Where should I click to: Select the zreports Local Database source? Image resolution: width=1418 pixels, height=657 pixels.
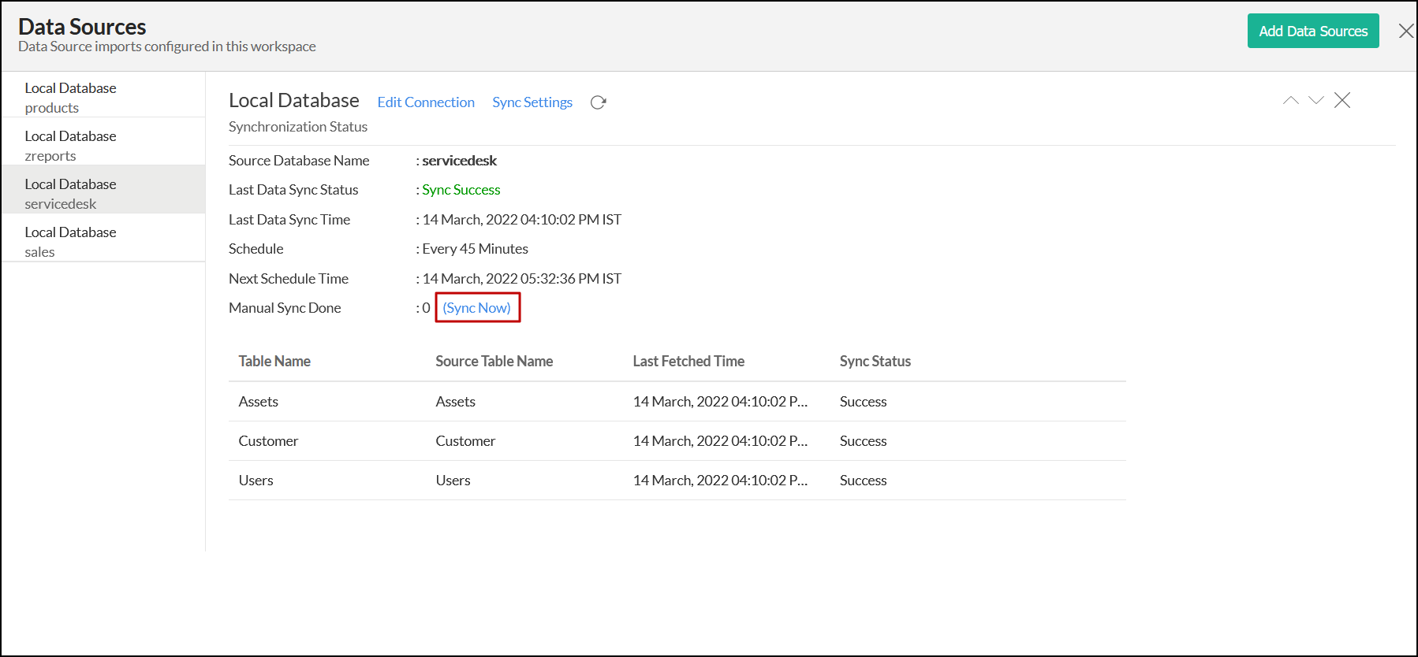pos(103,146)
